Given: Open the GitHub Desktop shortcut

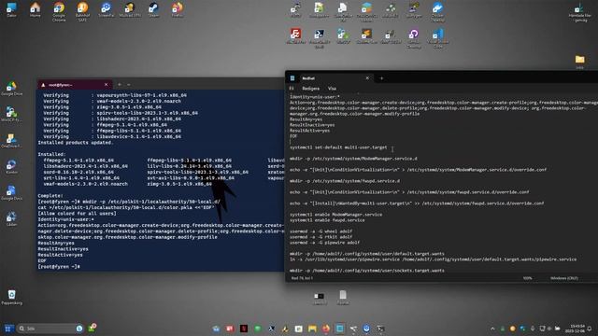Looking at the screenshot, I should tap(414, 38).
